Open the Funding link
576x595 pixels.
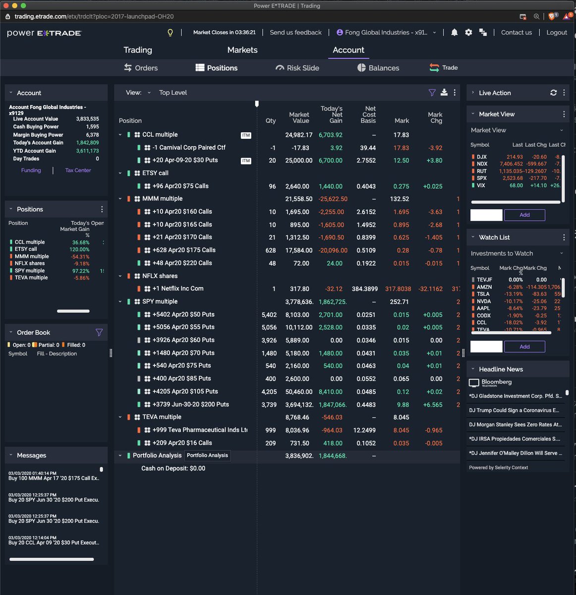click(x=31, y=171)
